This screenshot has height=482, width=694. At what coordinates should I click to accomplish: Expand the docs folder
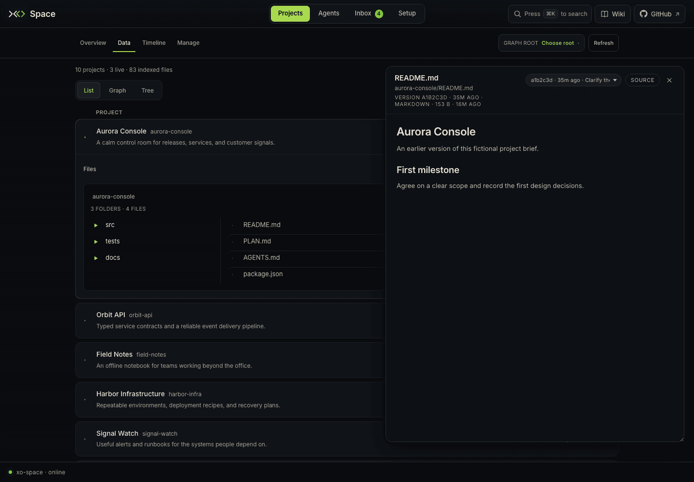pos(96,258)
